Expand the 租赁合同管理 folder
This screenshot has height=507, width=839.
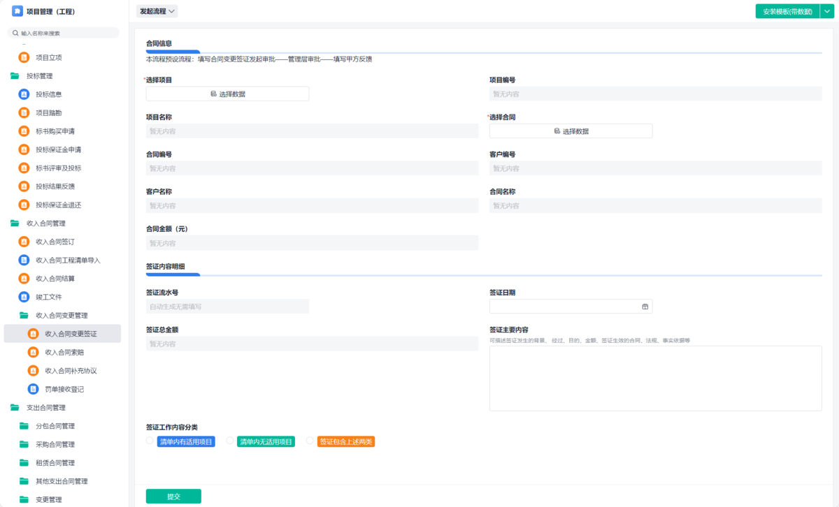(x=24, y=463)
